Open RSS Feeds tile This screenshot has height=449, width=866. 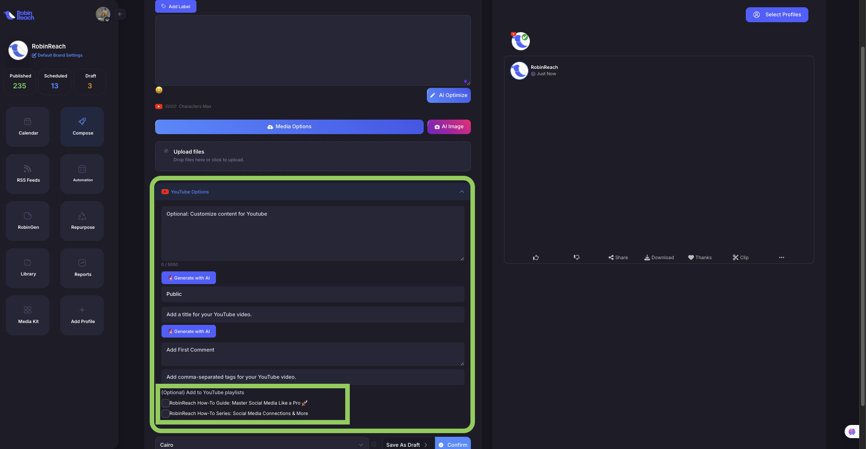point(28,174)
